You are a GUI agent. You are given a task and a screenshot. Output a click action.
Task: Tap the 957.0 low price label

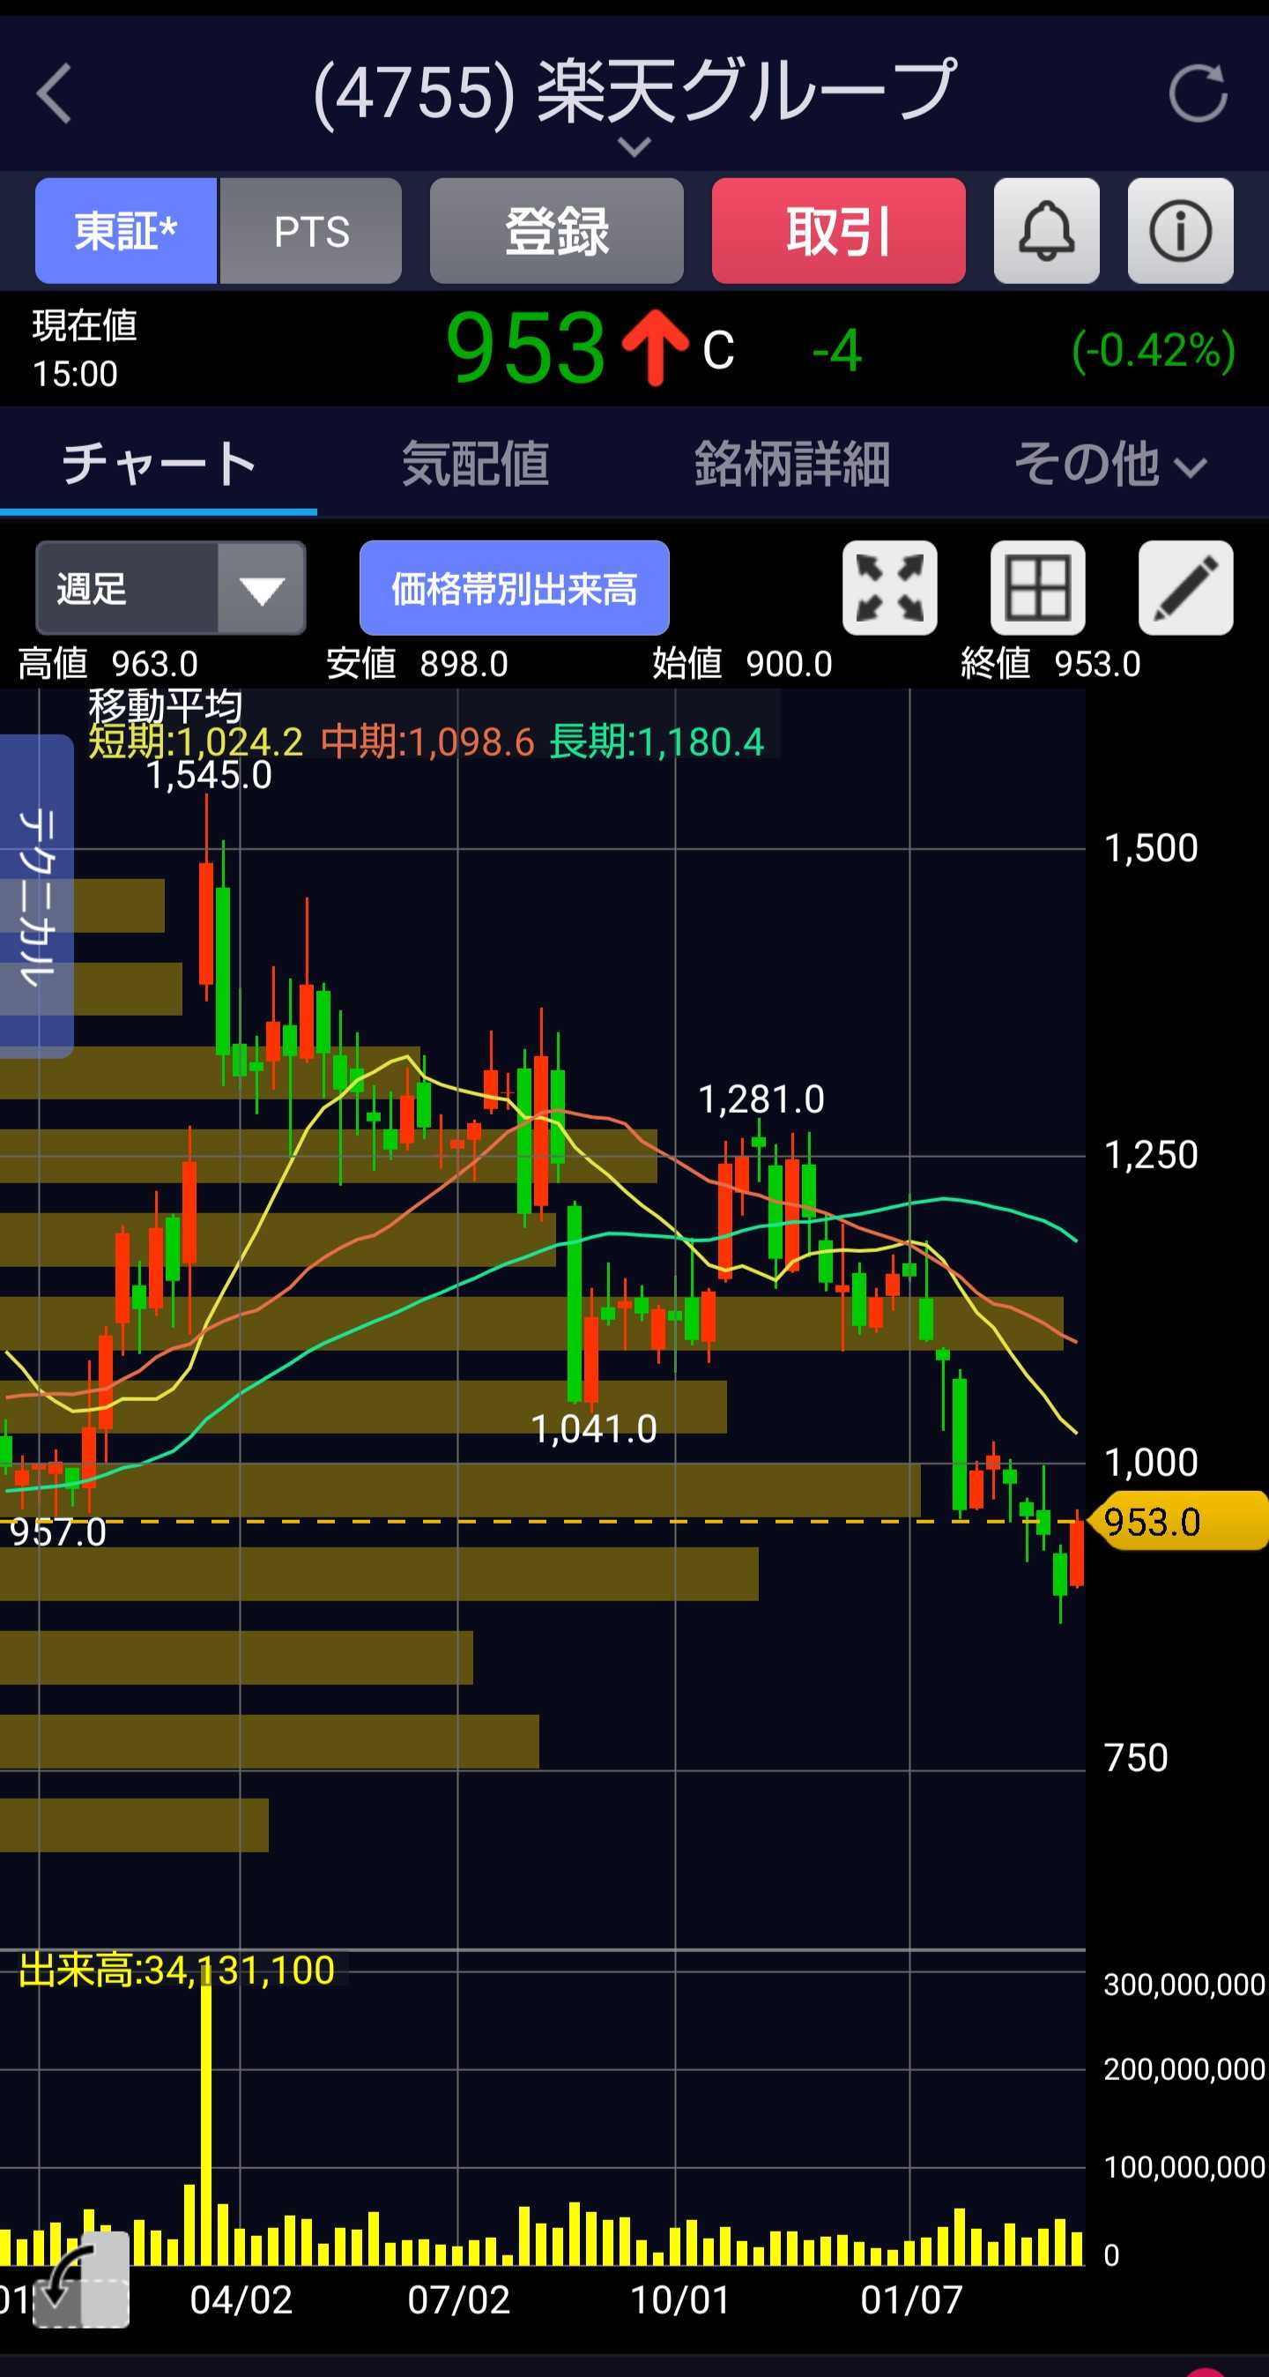coord(58,1532)
